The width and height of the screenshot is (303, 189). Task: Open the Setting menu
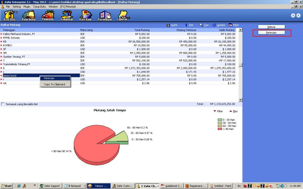(x=17, y=6)
